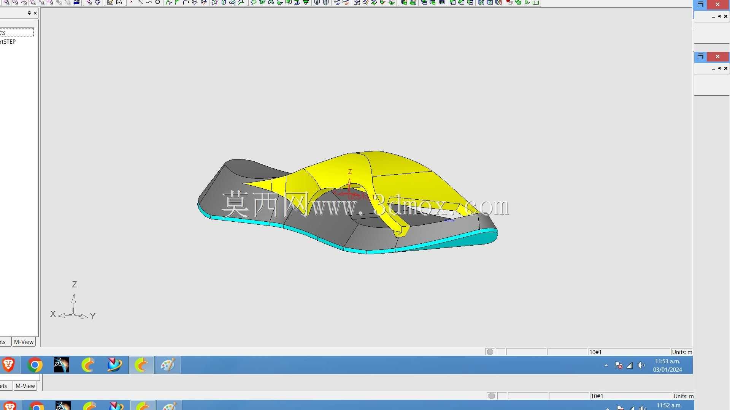
Task: Open the 3DS Dassault app in 11:53 taskbar
Action: [x=61, y=365]
